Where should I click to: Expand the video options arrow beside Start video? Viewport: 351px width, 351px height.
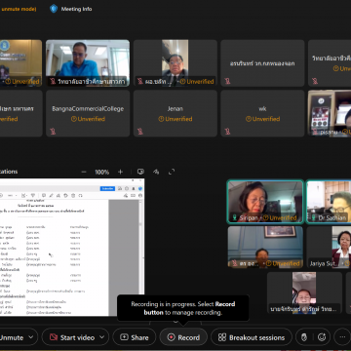(x=102, y=337)
